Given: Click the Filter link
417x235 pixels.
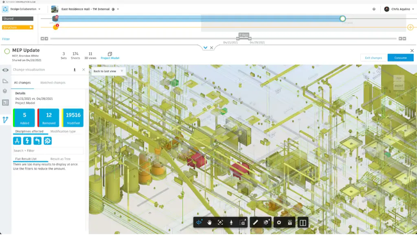Looking at the screenshot, I should click(x=6, y=39).
